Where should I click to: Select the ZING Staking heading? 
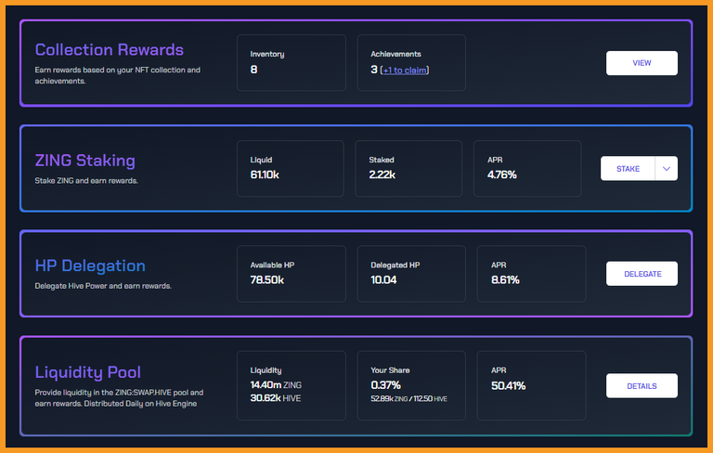[85, 161]
